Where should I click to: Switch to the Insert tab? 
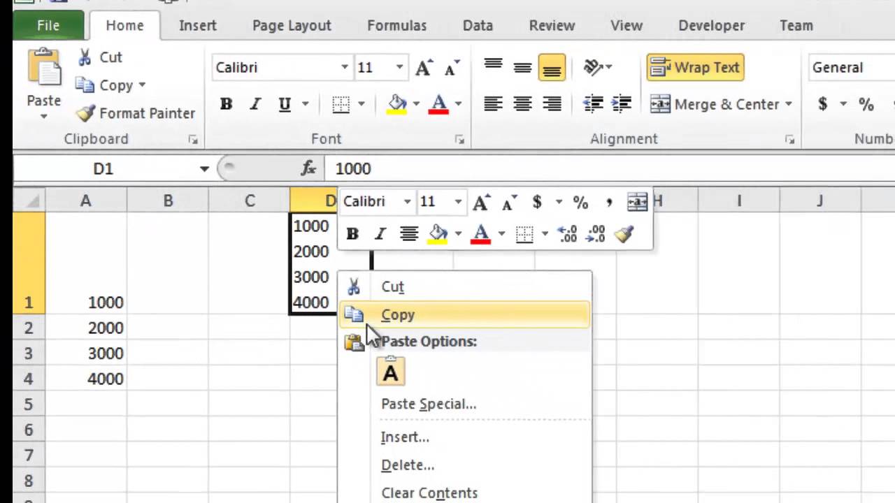coord(197,25)
